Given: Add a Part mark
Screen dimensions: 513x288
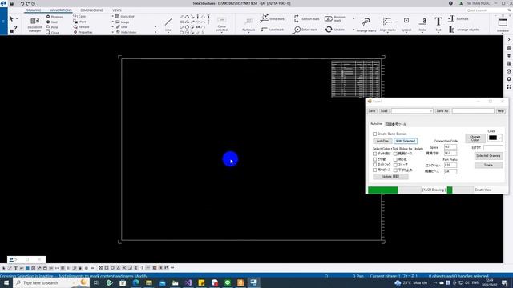Looking at the screenshot, I should (x=248, y=24).
